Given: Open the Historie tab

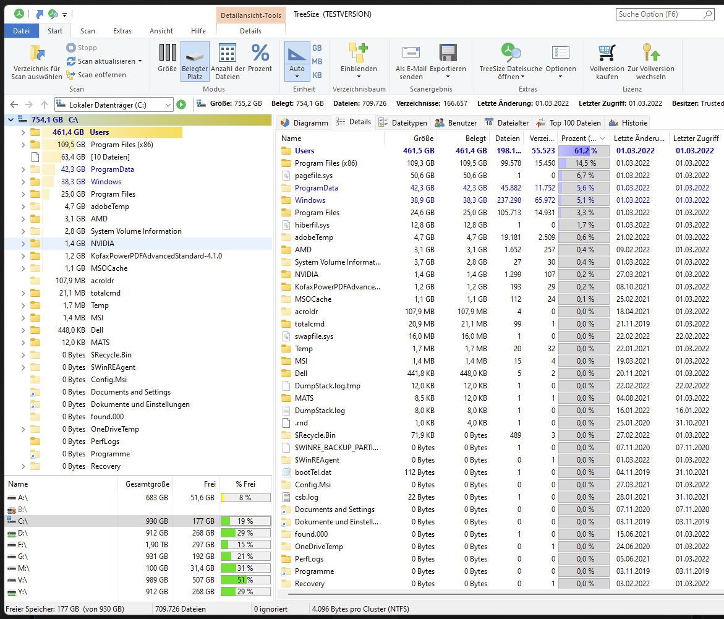Looking at the screenshot, I should pos(628,123).
